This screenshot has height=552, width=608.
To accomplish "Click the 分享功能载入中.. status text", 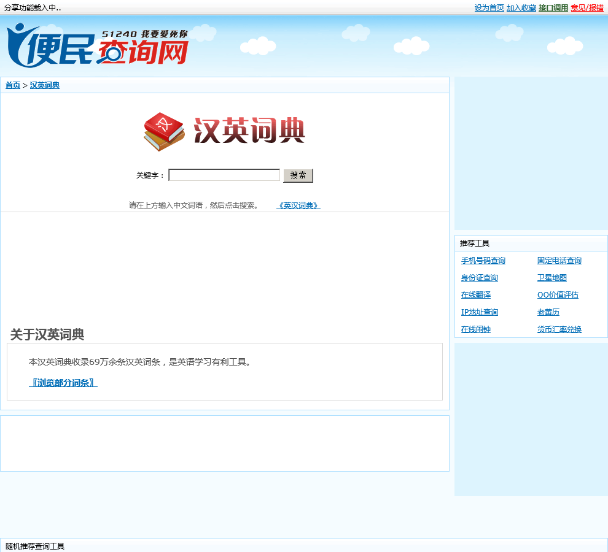I will [33, 8].
